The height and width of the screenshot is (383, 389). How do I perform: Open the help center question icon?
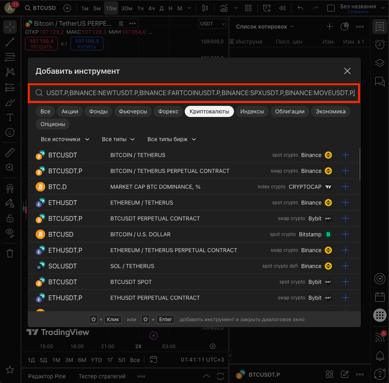[x=380, y=374]
